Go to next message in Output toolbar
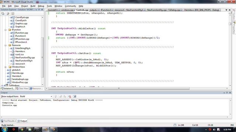 coord(65,96)
